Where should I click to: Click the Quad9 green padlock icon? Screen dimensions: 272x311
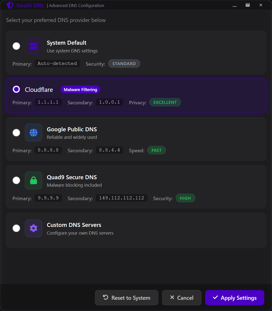[x=33, y=180]
